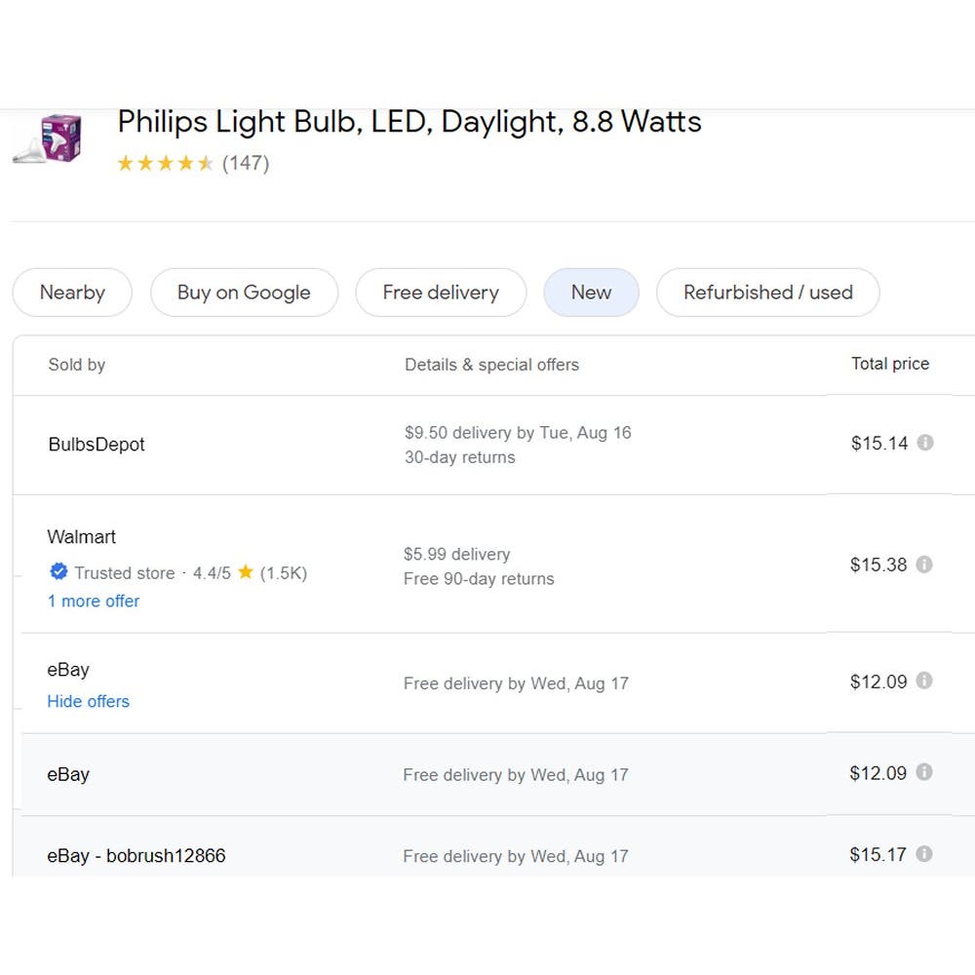The width and height of the screenshot is (975, 975).
Task: Click info icon beside first $12.09 price
Action: coord(924,682)
